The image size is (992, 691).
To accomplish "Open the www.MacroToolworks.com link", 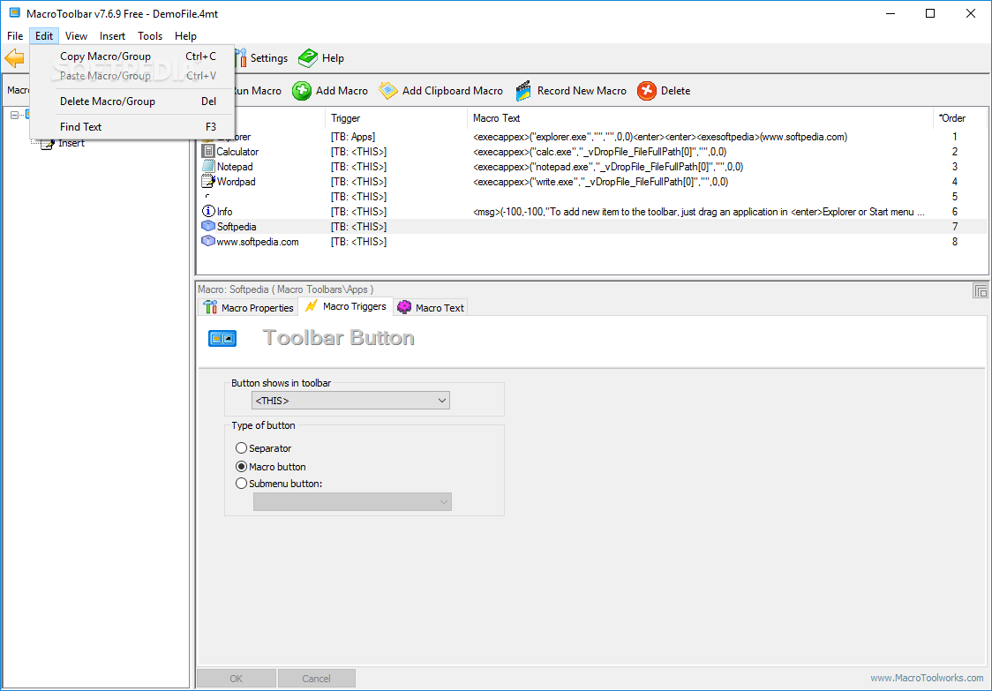I will (927, 679).
